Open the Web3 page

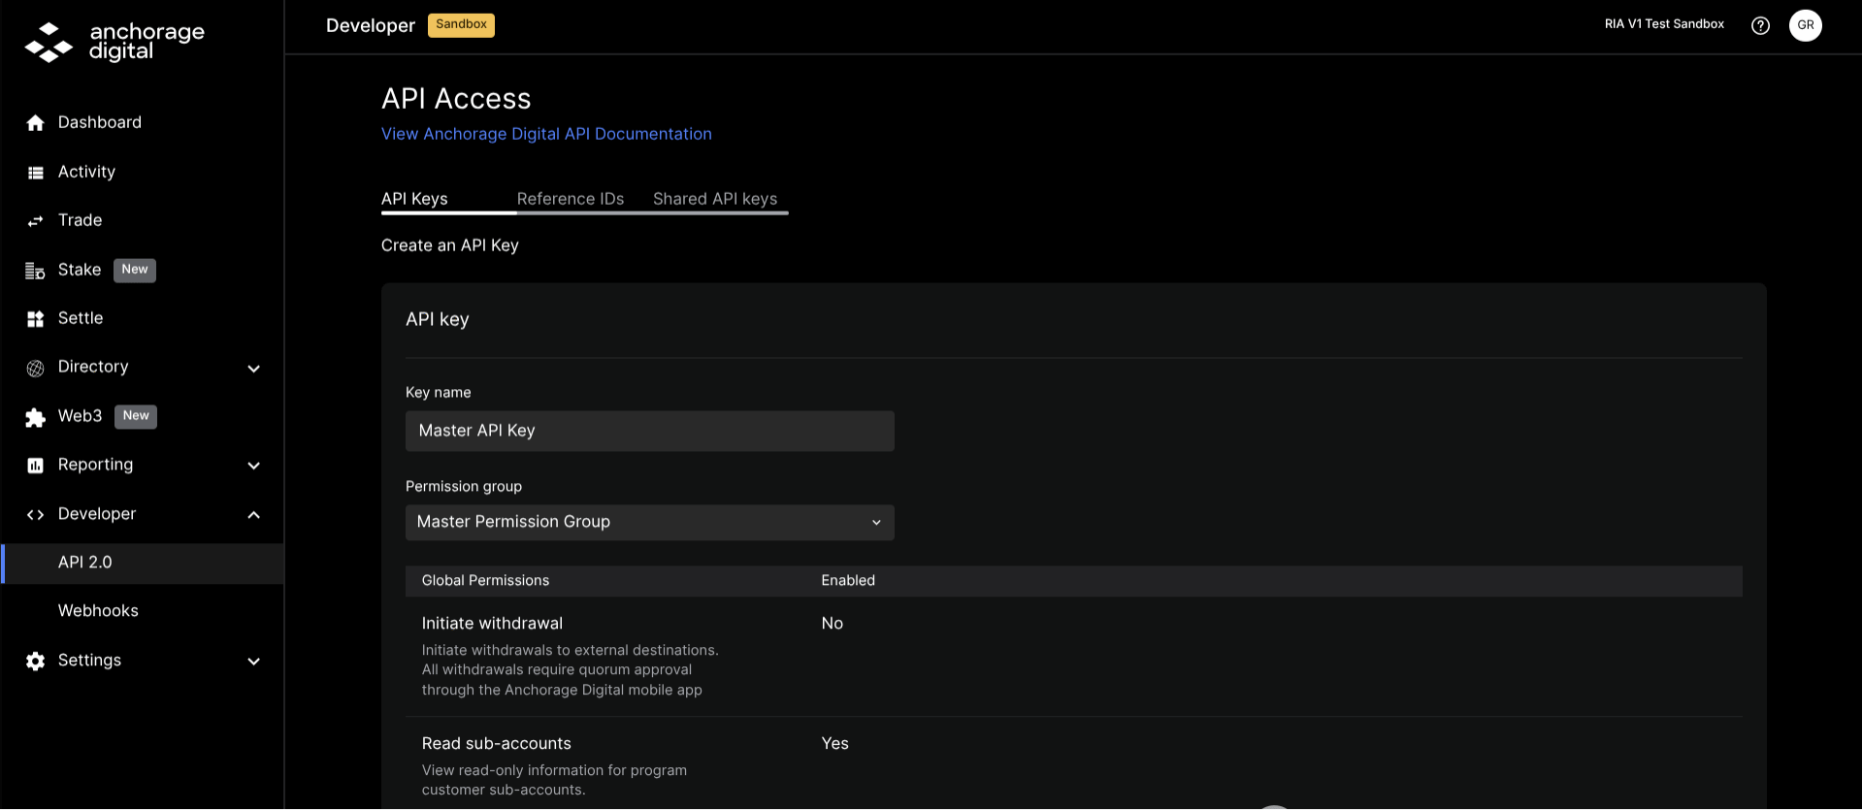pos(80,416)
